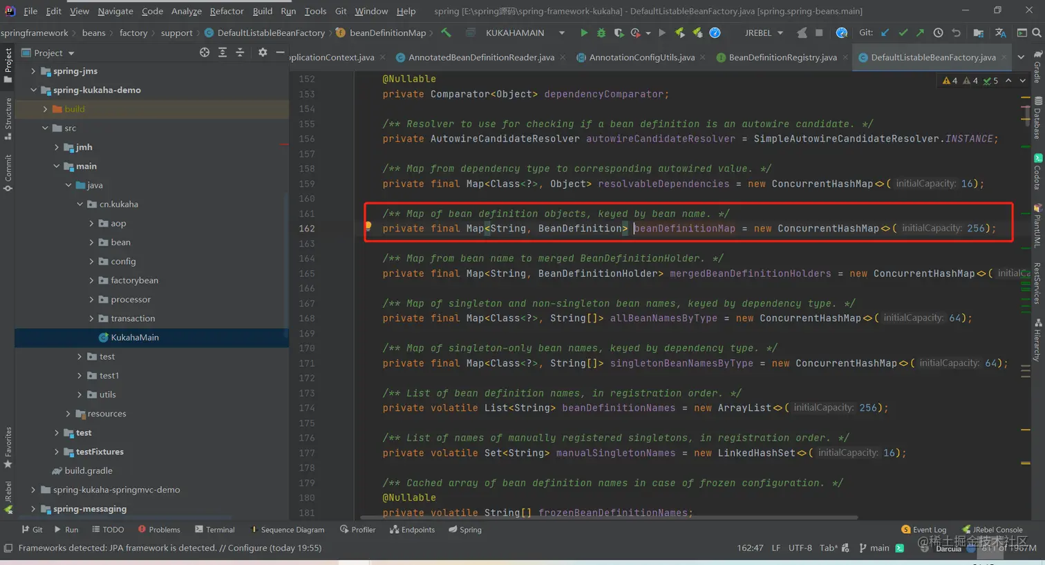This screenshot has height=565, width=1045.
Task: Switch to BeanDefinitionRegistry.java tab
Action: coord(782,57)
